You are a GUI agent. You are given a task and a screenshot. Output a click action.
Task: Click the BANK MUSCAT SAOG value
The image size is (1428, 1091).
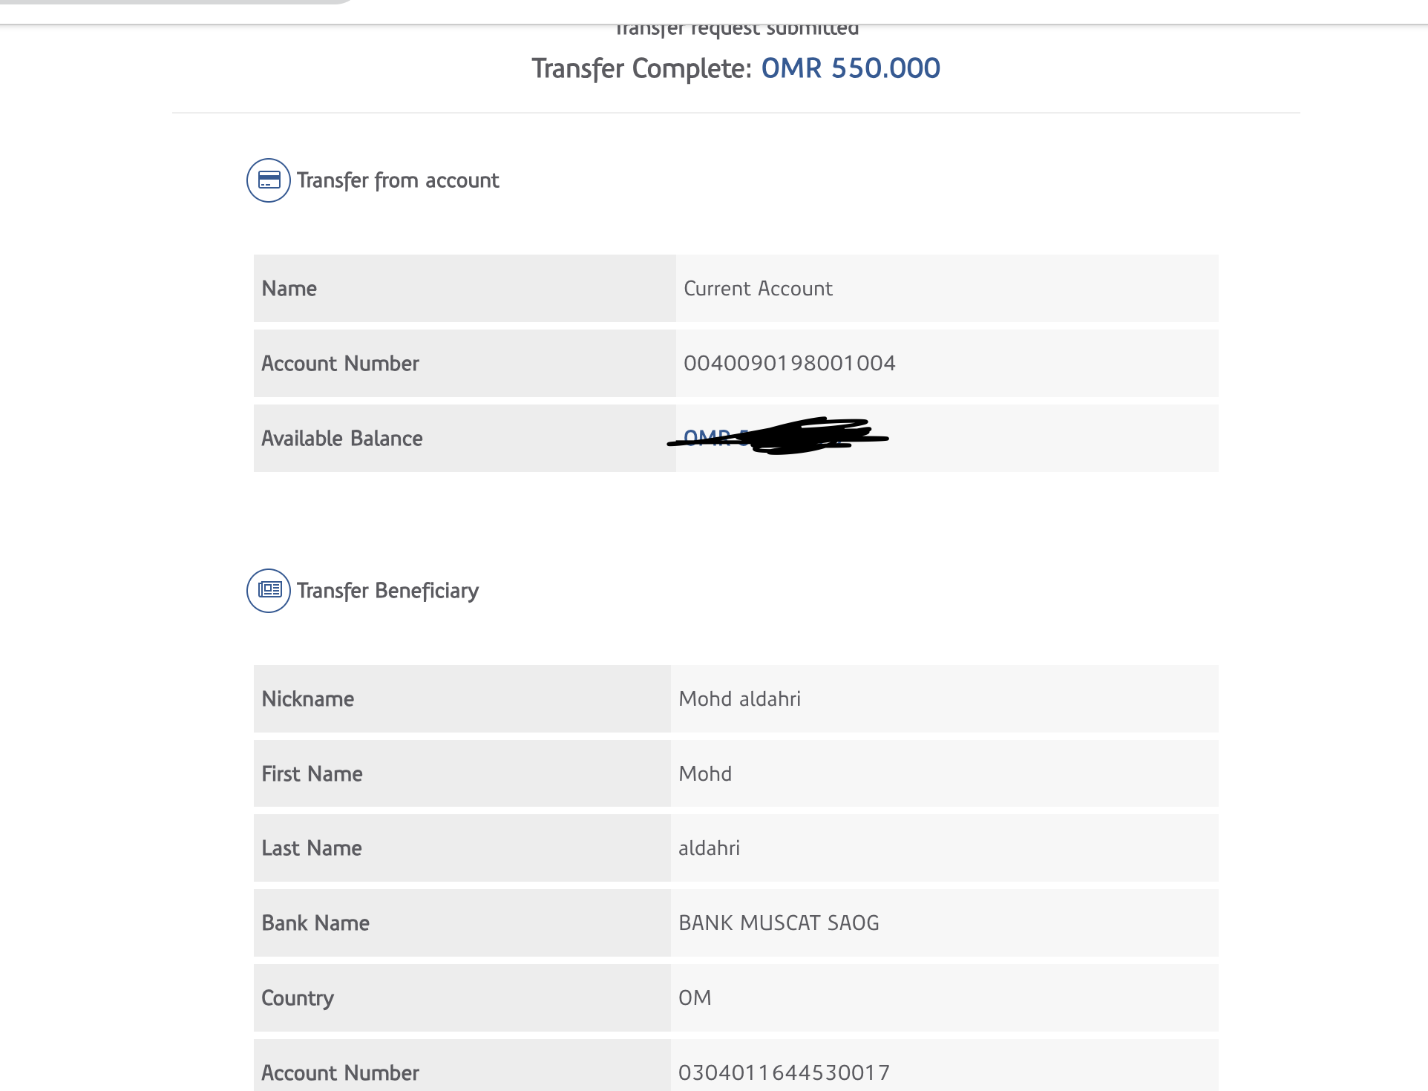779,923
